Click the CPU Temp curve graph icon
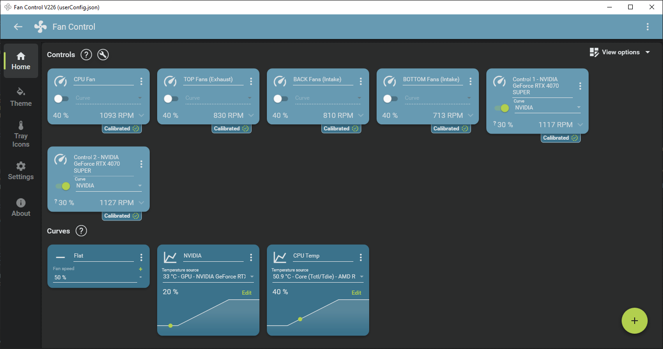 [x=280, y=257]
